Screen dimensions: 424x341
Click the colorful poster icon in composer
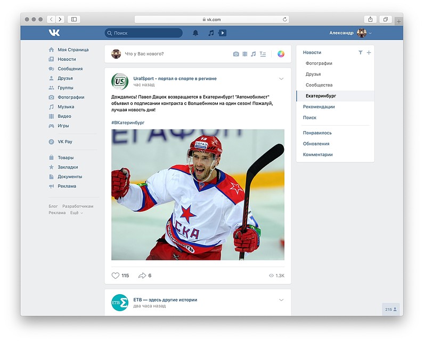pos(281,54)
